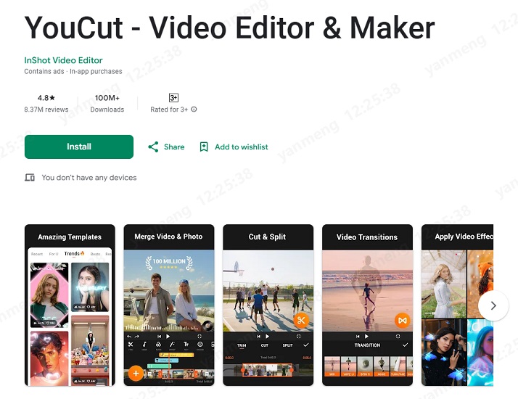Click the 3+ content rating badge

click(173, 98)
